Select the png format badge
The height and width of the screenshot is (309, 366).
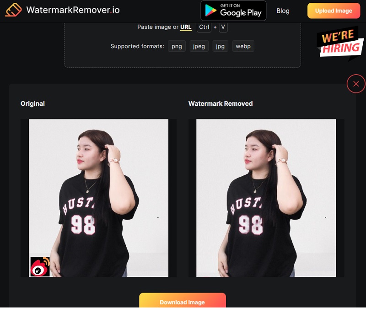(177, 46)
